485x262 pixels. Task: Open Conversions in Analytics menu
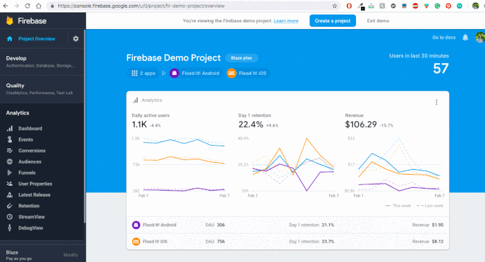click(32, 150)
